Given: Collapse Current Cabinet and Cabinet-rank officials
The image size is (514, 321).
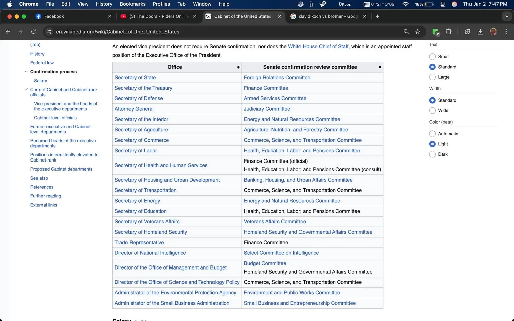Looking at the screenshot, I should (x=26, y=89).
